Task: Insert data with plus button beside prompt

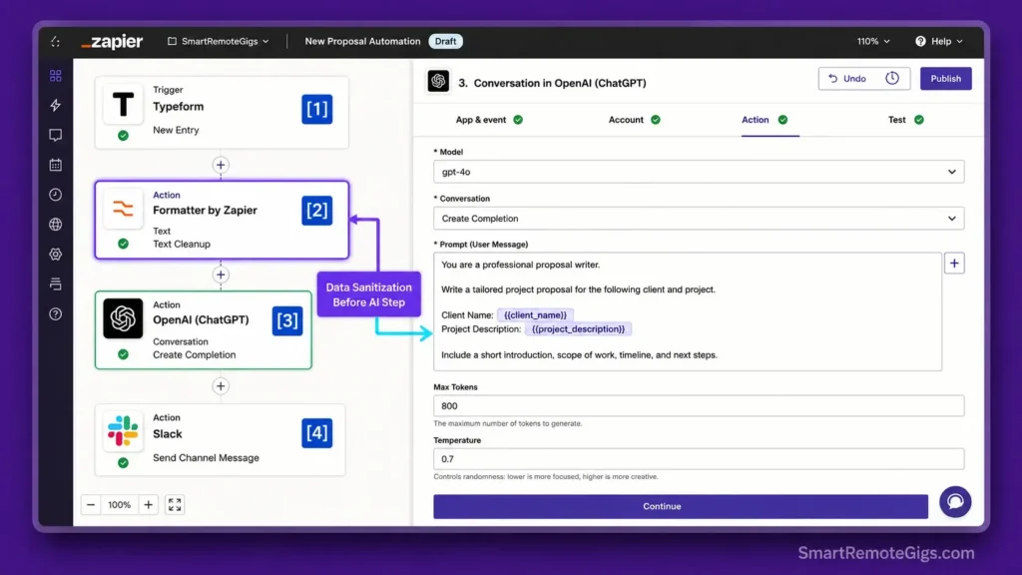Action: [x=954, y=264]
